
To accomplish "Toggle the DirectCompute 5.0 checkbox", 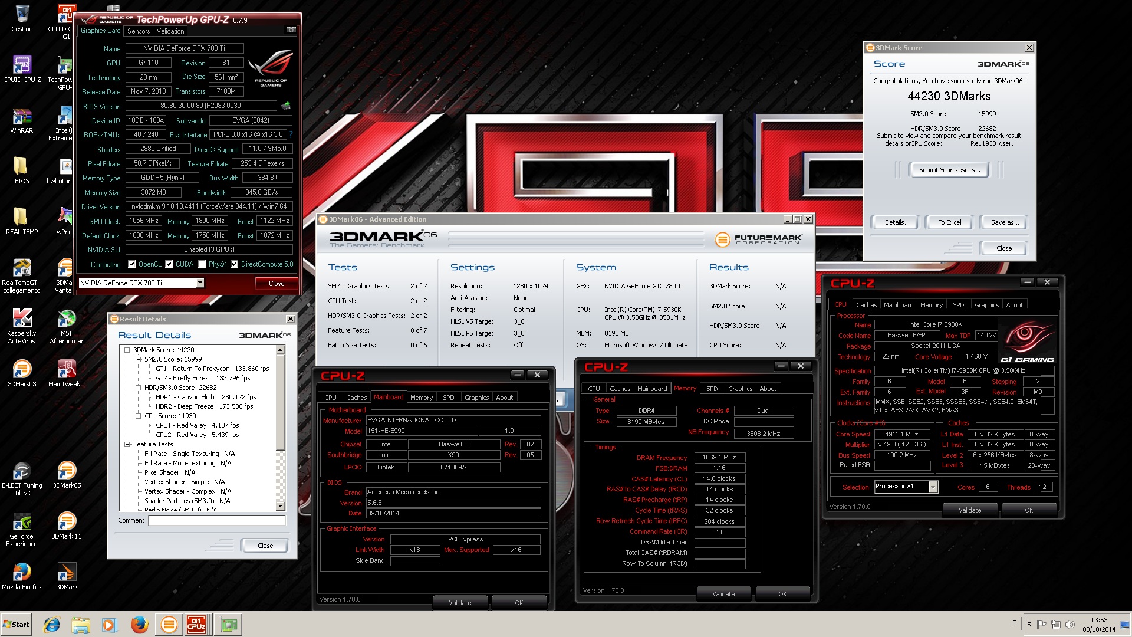I will click(x=235, y=264).
